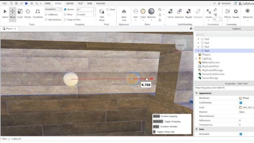Open the Assistant panel
The height and width of the screenshot is (143, 254).
pyautogui.click(x=224, y=4)
